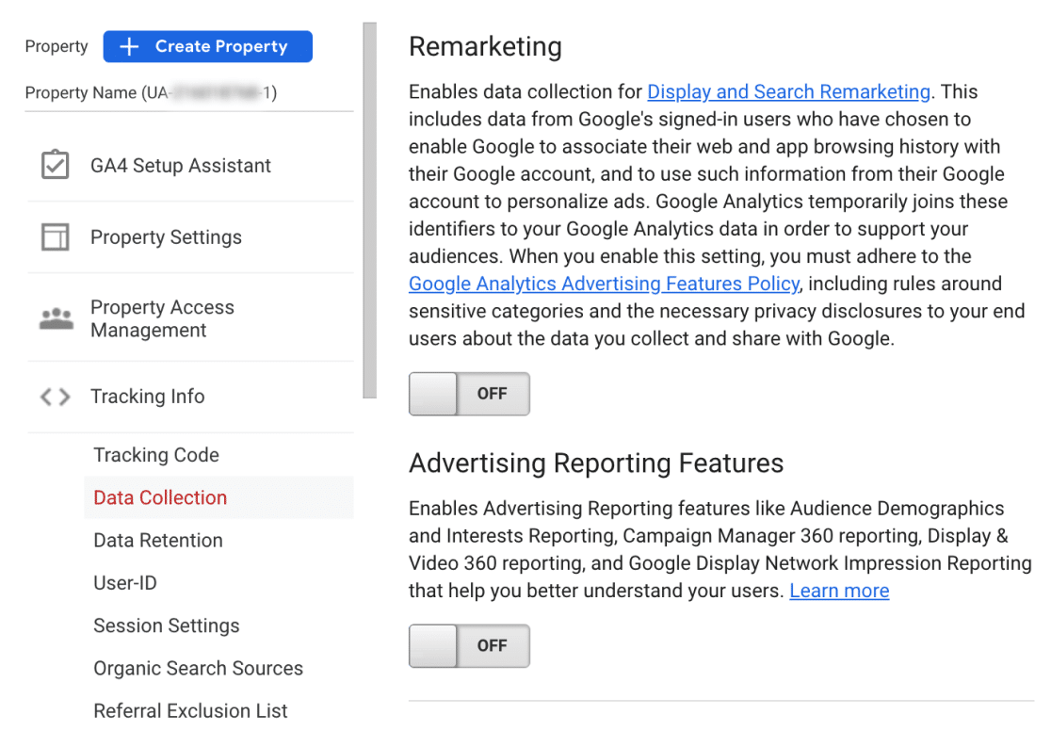Click the Property column label

(57, 46)
